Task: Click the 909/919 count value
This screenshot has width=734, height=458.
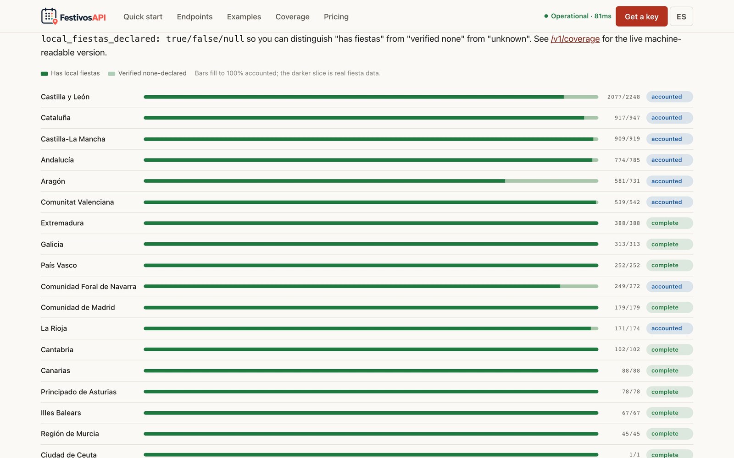Action: coord(627,139)
